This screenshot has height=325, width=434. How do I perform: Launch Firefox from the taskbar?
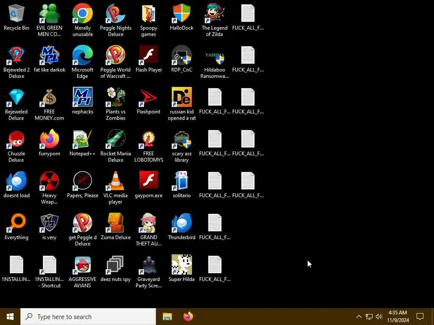tap(188, 317)
